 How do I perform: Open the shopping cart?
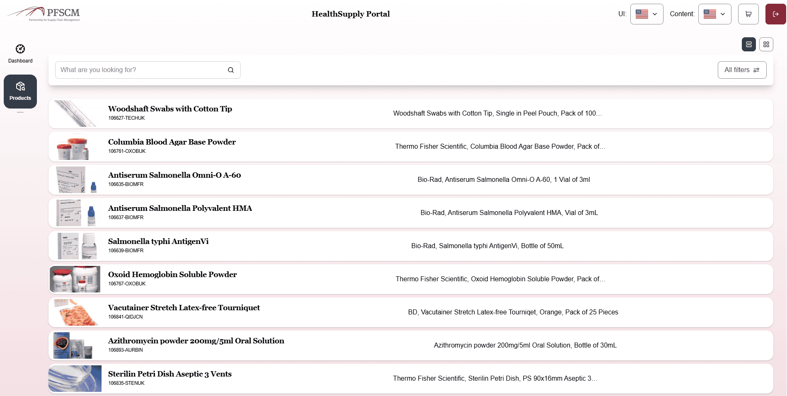tap(748, 14)
